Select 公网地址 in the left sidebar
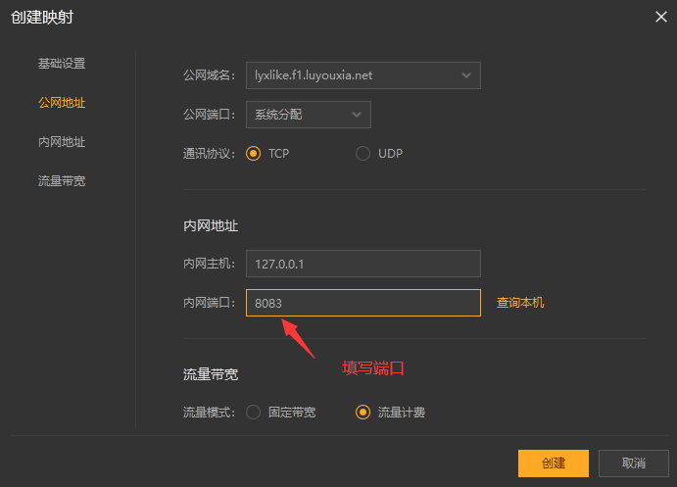This screenshot has height=487, width=677. click(62, 103)
